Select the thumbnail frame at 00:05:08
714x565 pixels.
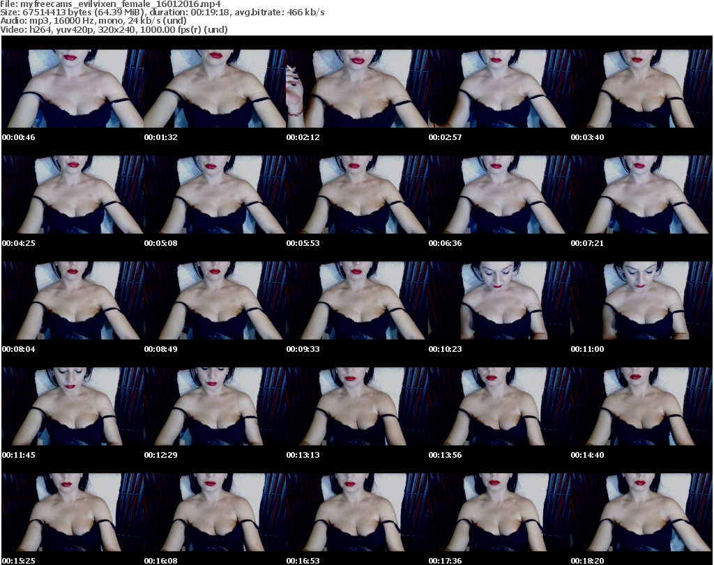coord(215,194)
